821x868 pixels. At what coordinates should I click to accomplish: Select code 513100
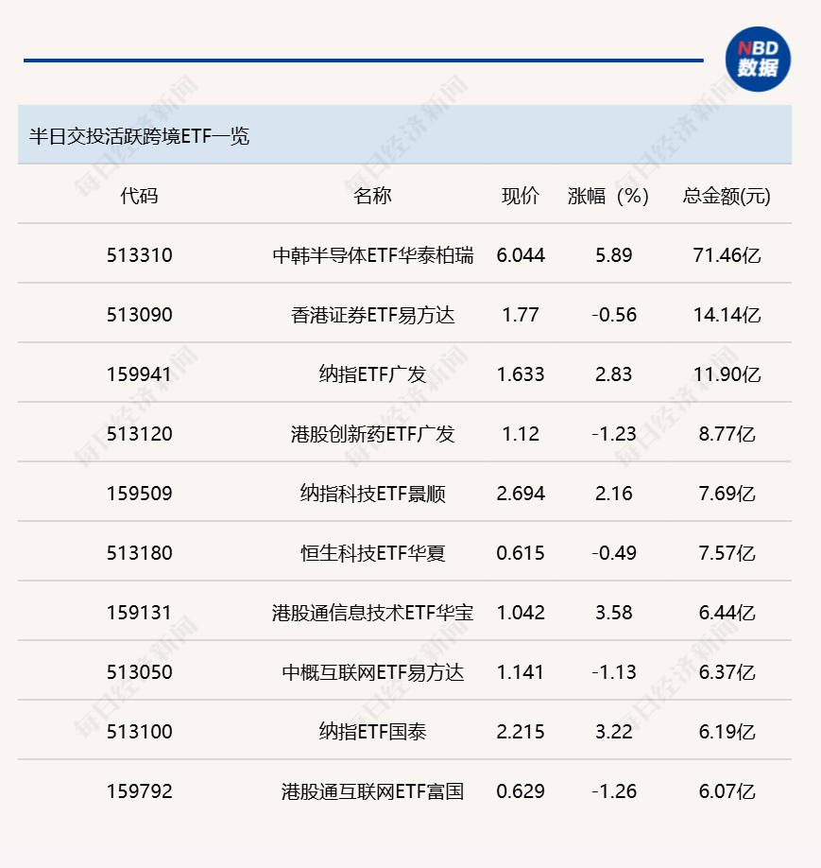[x=140, y=732]
